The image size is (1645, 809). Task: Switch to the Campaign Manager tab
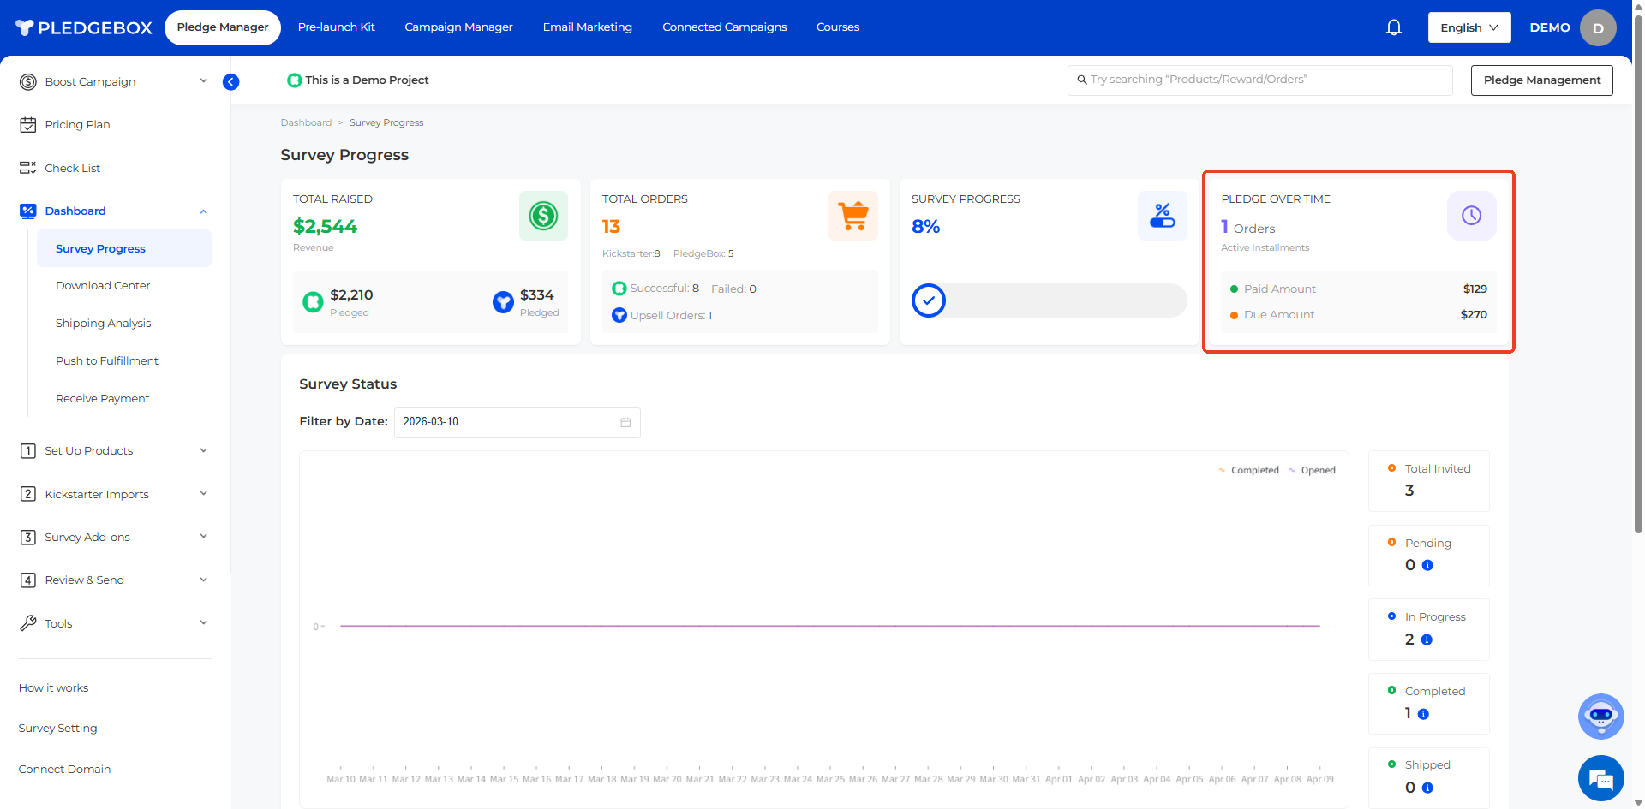[458, 27]
